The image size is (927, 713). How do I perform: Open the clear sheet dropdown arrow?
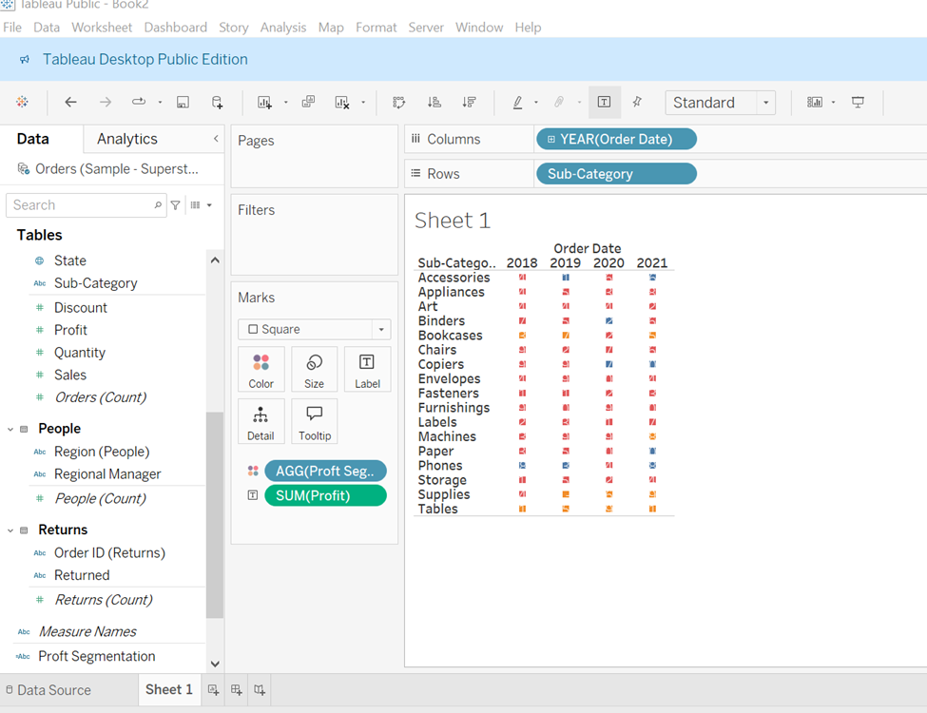pos(363,103)
